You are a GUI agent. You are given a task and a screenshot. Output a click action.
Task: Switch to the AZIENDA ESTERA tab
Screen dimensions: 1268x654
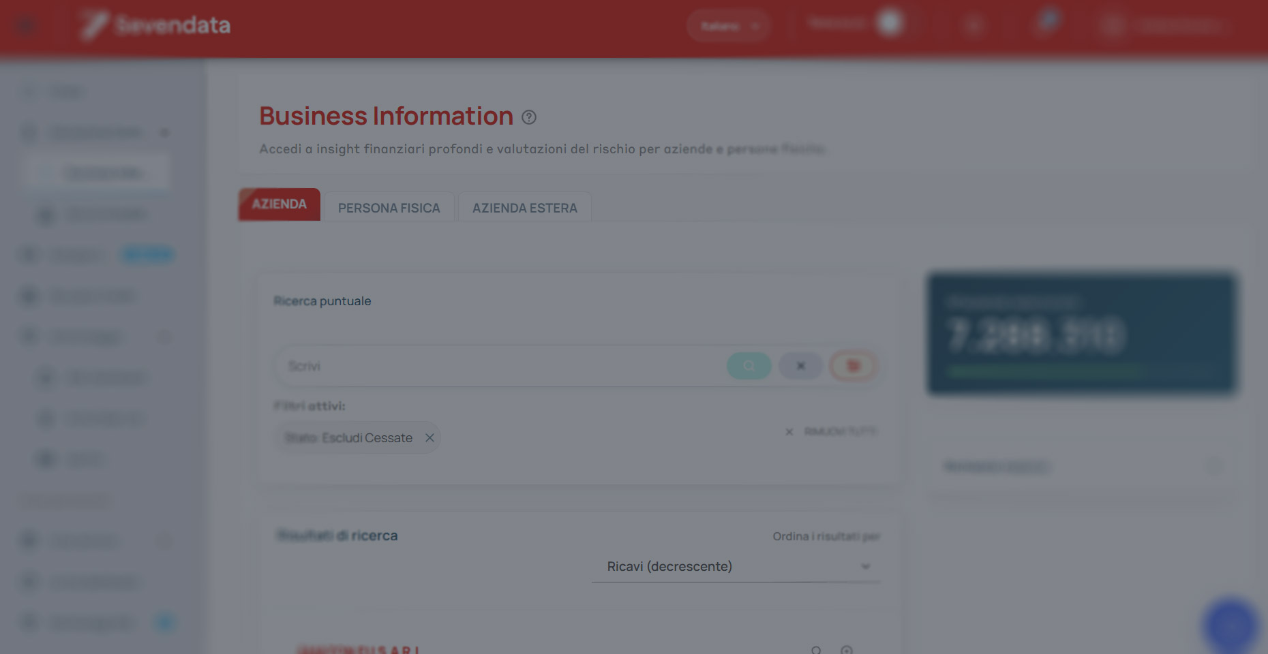[x=525, y=208]
